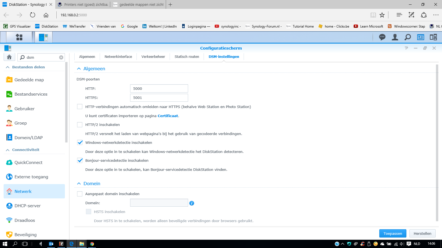This screenshot has width=442, height=248.
Task: Click the HTTPS port input field
Action: click(x=159, y=98)
